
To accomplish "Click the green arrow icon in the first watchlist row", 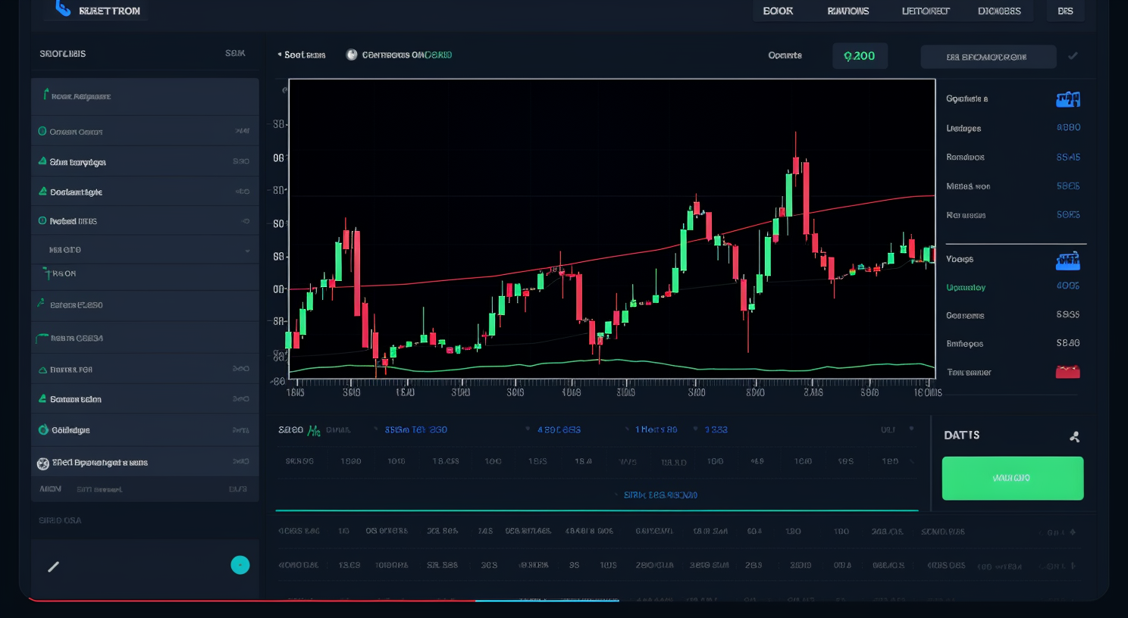I will [x=45, y=94].
